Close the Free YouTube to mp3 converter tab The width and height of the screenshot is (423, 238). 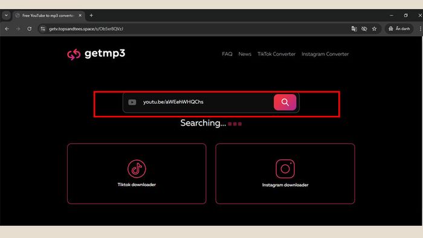tap(80, 15)
